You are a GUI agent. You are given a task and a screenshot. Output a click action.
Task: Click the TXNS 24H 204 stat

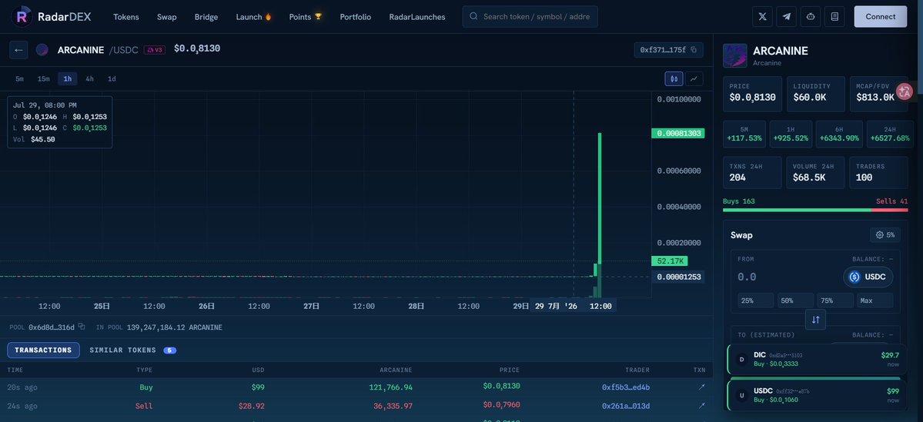(x=752, y=172)
